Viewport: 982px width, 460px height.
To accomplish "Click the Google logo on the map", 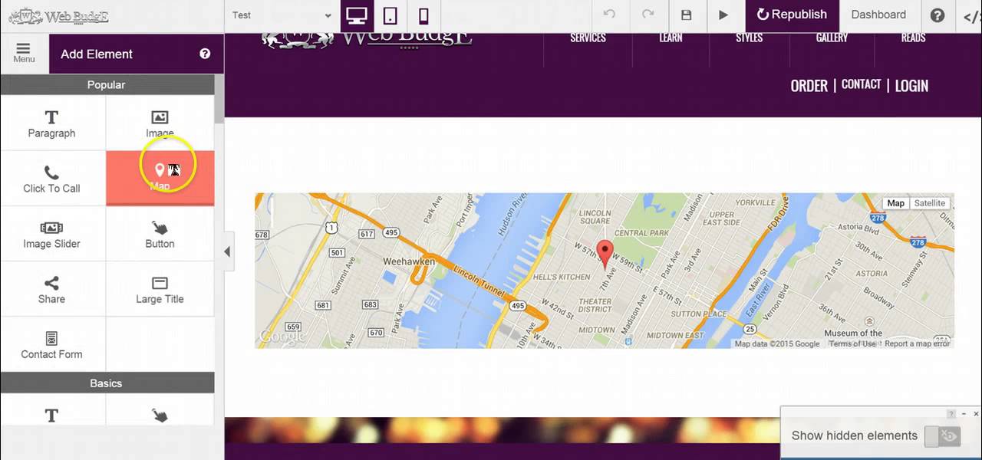I will (x=282, y=337).
